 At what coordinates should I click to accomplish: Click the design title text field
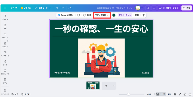pyautogui.click(x=114, y=8)
